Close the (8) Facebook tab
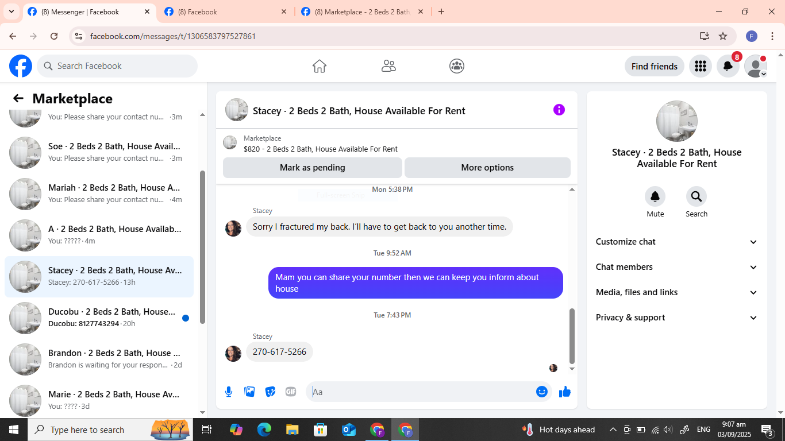 [284, 11]
